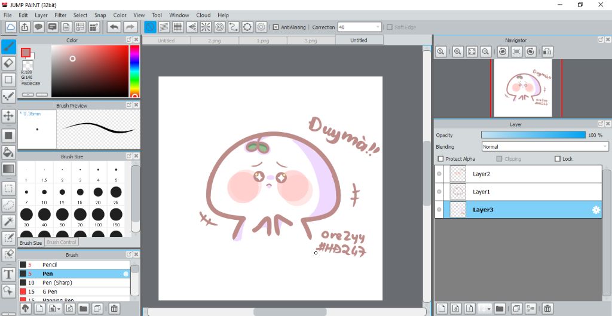Download cloud brush in Brush panel
This screenshot has width=612, height=316.
25,308
